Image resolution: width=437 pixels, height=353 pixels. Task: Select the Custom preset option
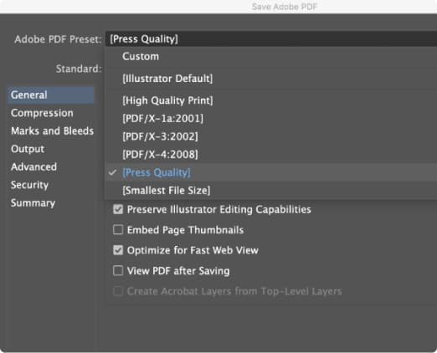coord(270,56)
